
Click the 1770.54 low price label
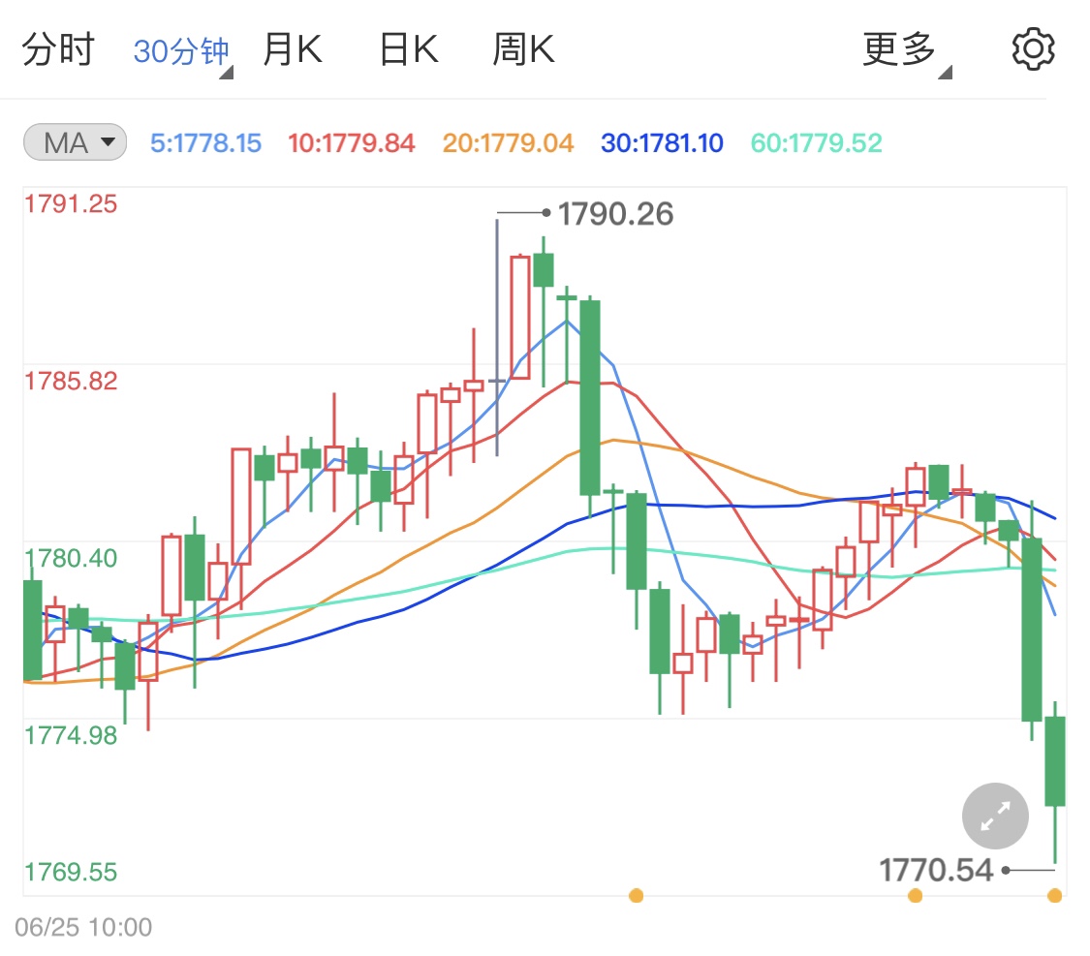[x=936, y=870]
